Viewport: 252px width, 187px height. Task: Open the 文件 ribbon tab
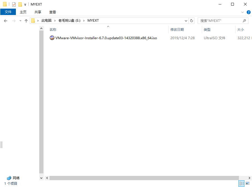coord(8,12)
